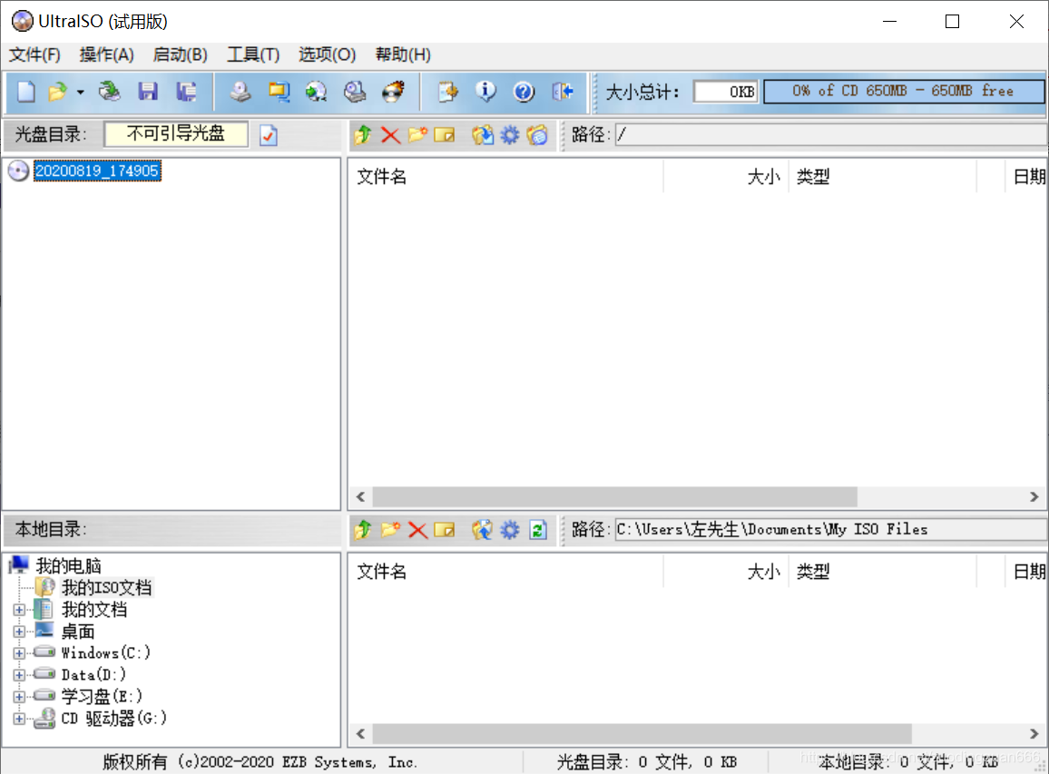This screenshot has height=774, width=1049.
Task: Open the recent files dropdown arrow
Action: pos(80,91)
